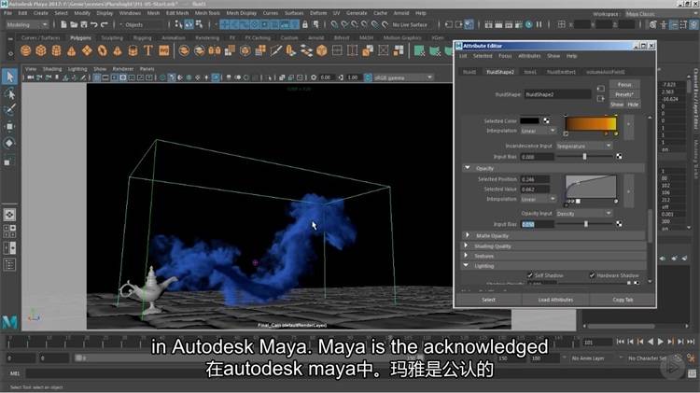Click the New Scene icon
The width and height of the screenshot is (700, 393).
pyautogui.click(x=63, y=24)
